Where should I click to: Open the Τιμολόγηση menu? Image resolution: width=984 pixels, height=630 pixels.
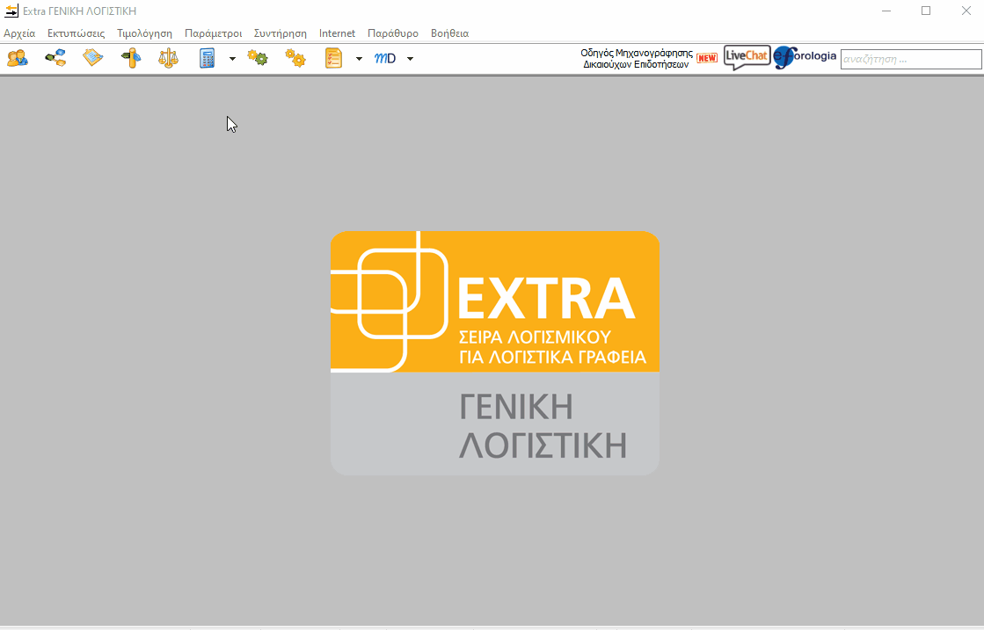click(144, 33)
